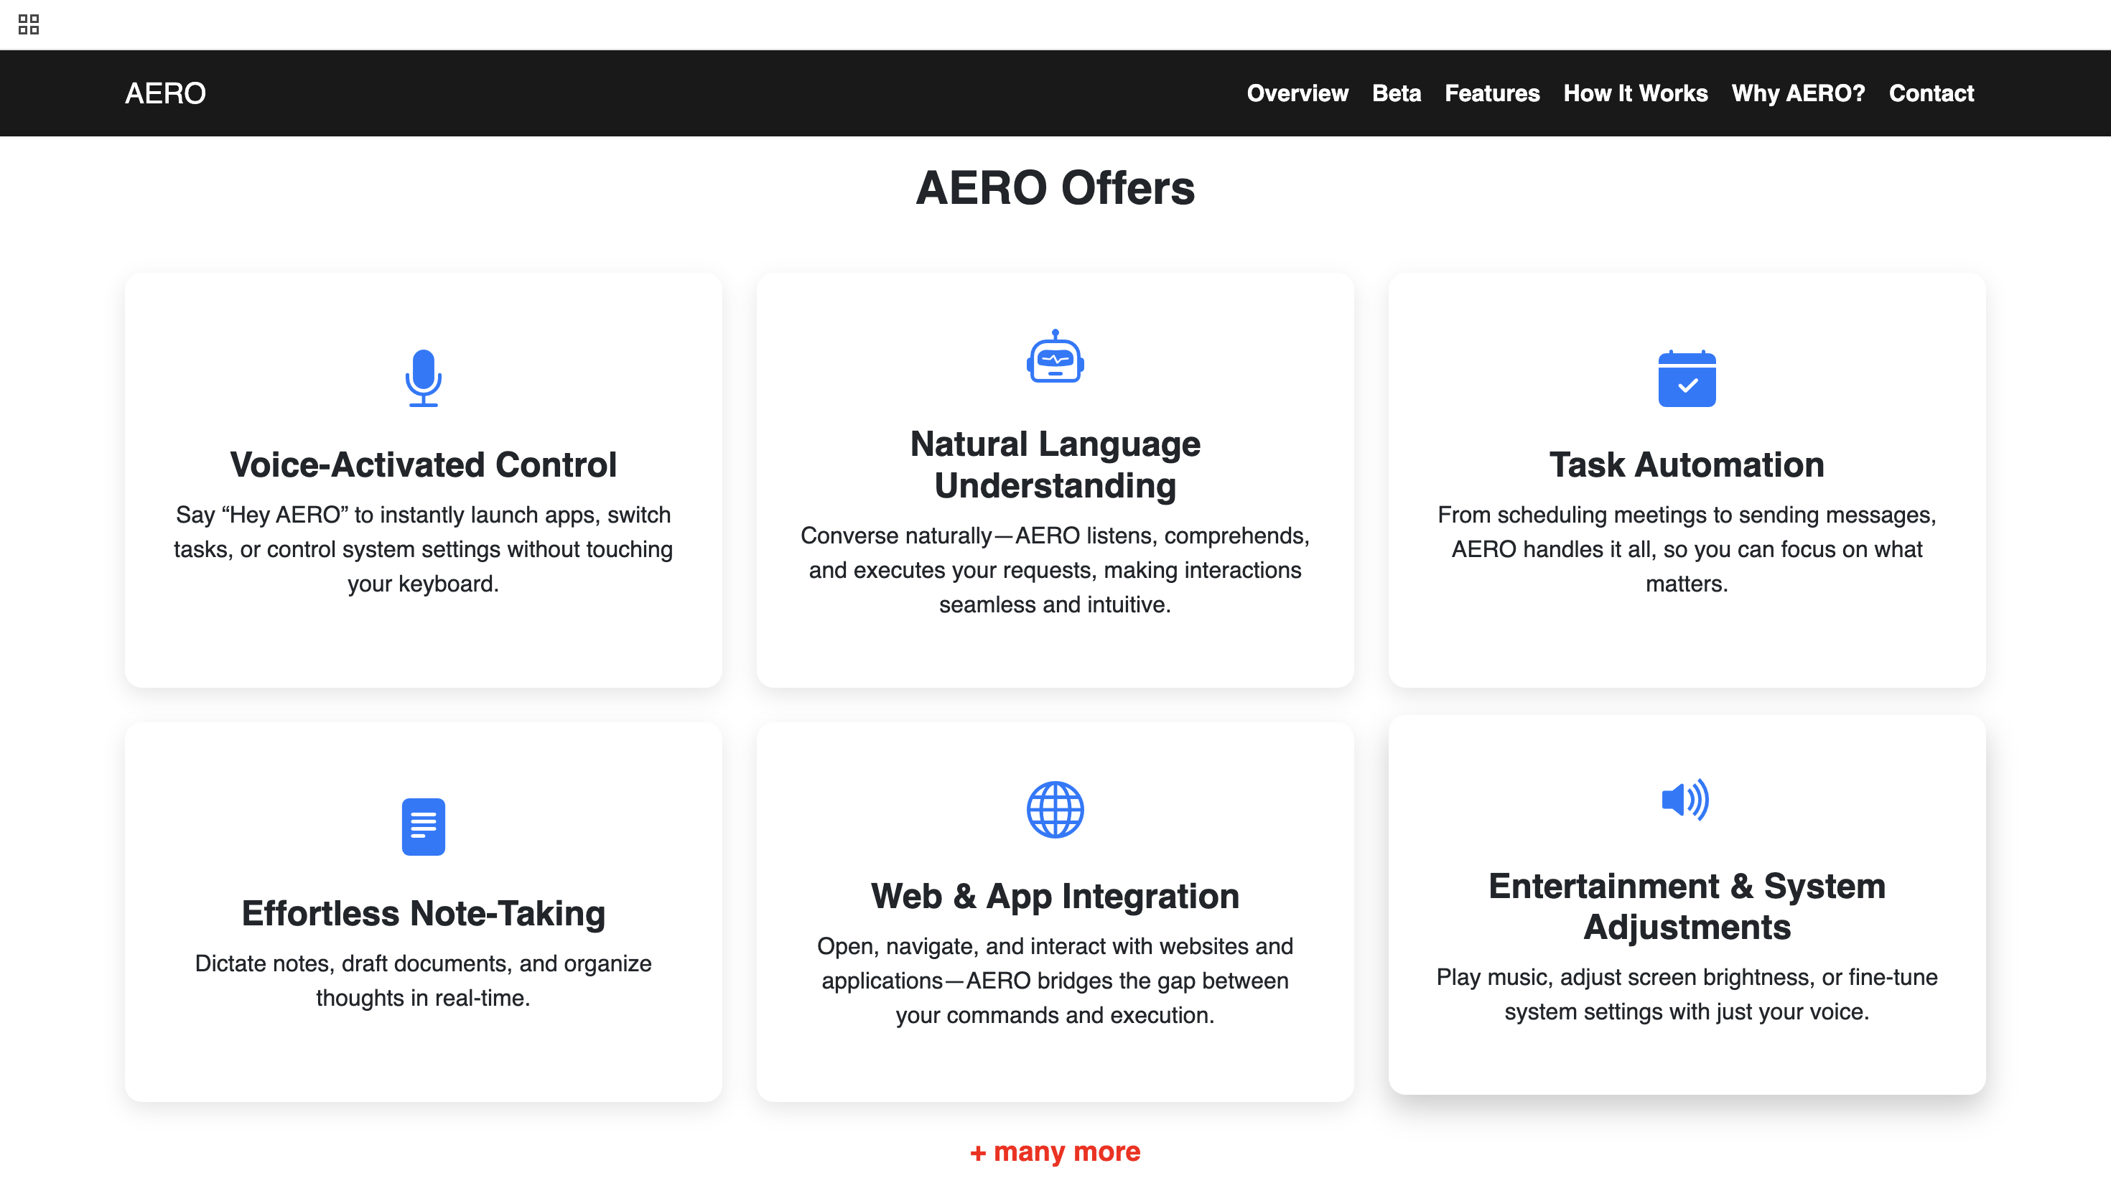
Task: Click the document icon above Effortless Note-Taking
Action: point(423,826)
